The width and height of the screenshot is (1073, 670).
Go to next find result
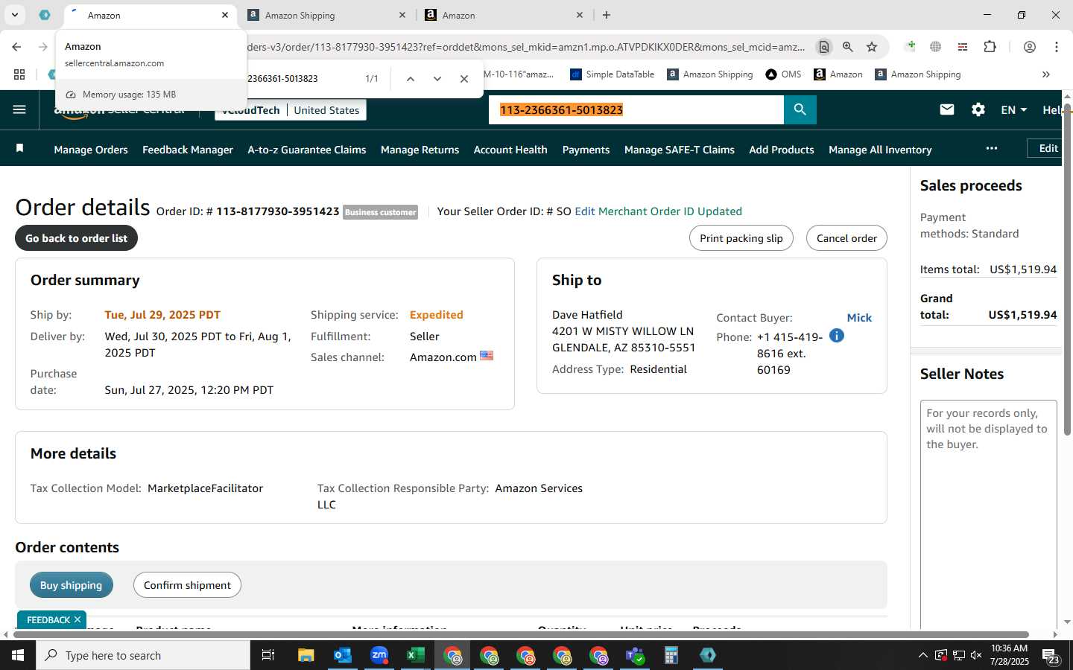pos(437,79)
